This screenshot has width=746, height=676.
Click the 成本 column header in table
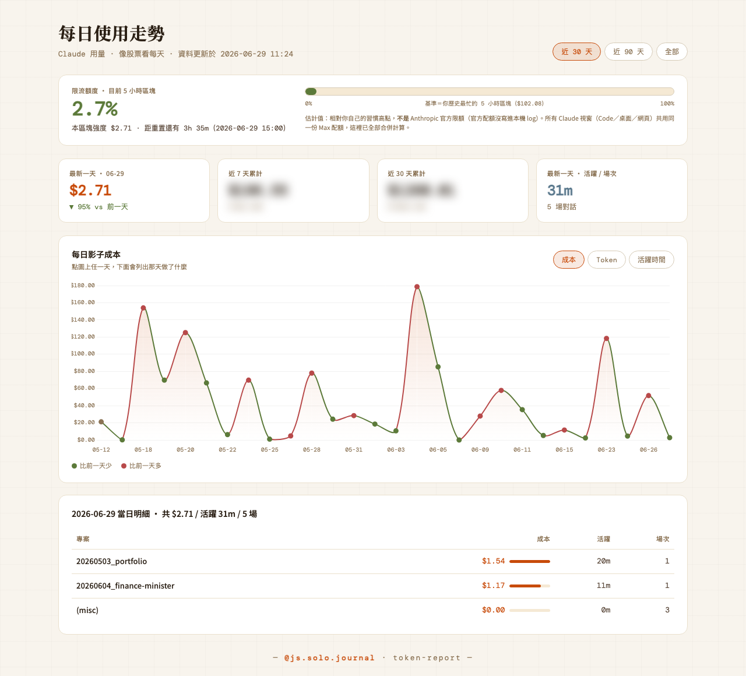(x=543, y=539)
